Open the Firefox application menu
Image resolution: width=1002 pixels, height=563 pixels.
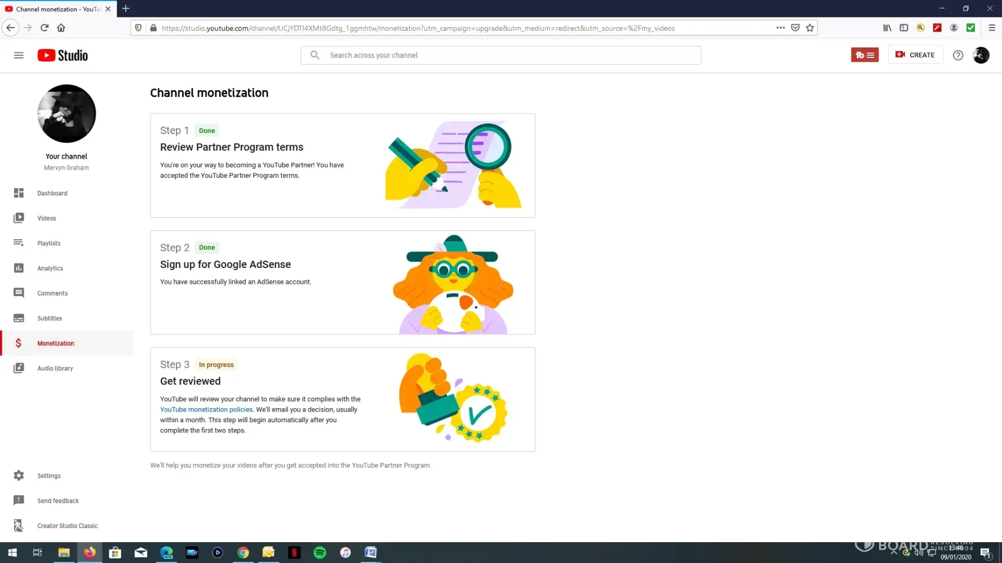pos(992,28)
